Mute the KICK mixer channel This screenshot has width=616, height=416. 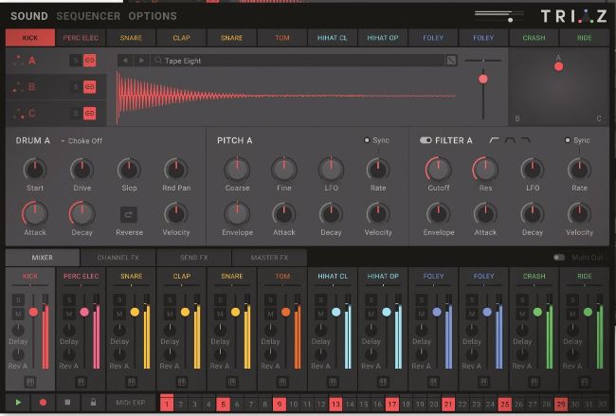click(x=18, y=314)
